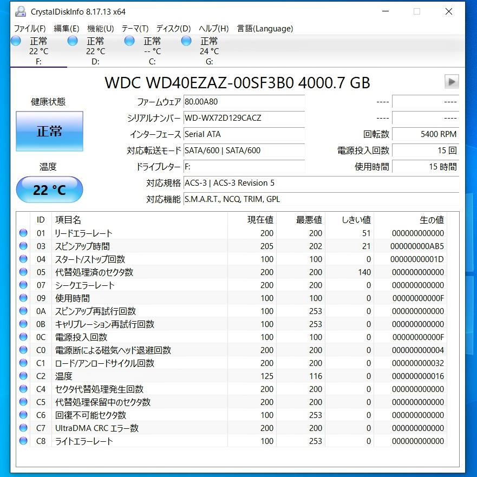Select the F: drive status orb
This screenshot has height=477, width=477.
16,41
